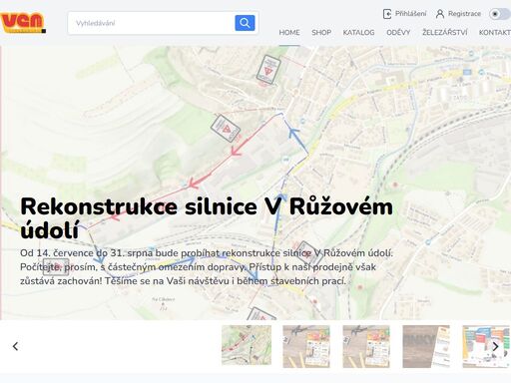This screenshot has height=383, width=511.
Task: Open the HOME menu item
Action: [289, 33]
